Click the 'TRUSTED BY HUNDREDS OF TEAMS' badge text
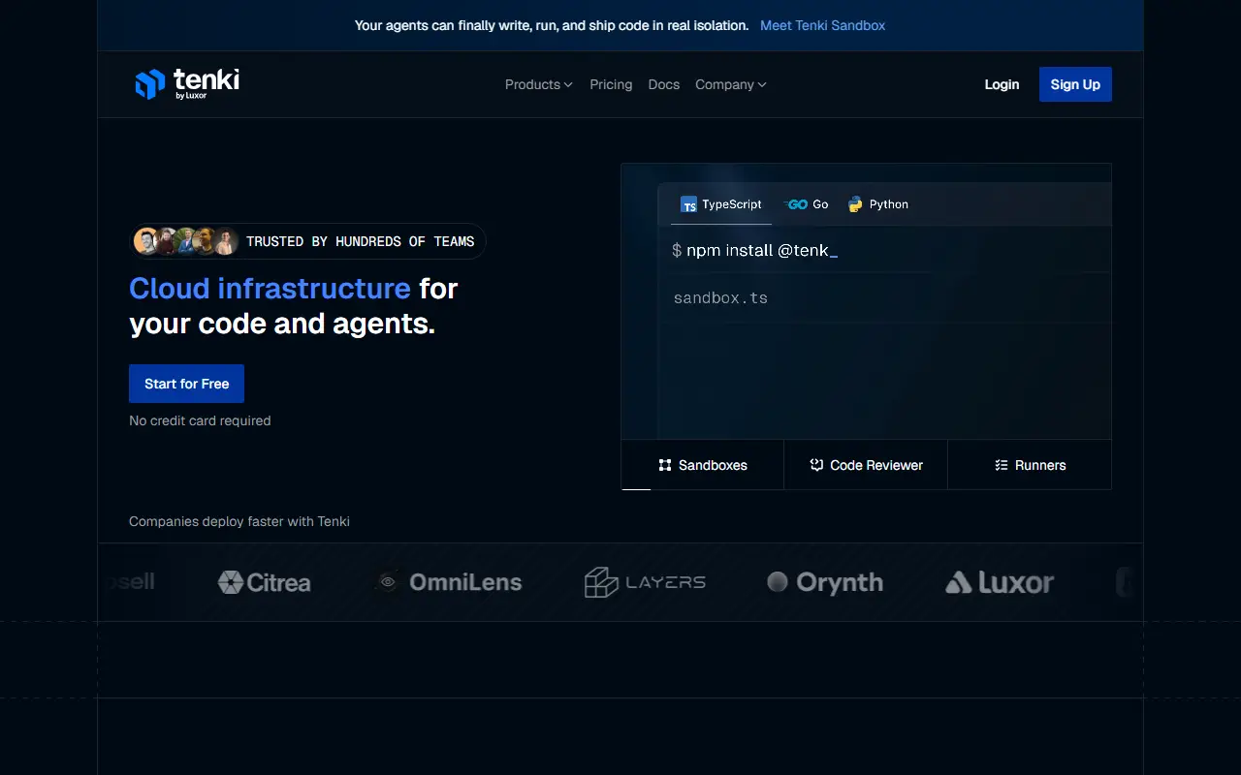 pyautogui.click(x=361, y=241)
